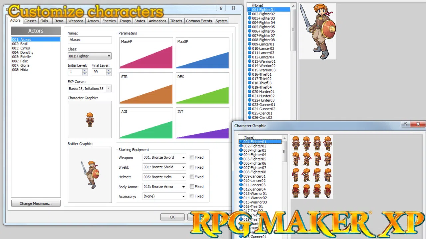Screen dimensions: 426x239
Task: Select 002-Fighter02 in the battler graphic list
Action: click(263, 14)
